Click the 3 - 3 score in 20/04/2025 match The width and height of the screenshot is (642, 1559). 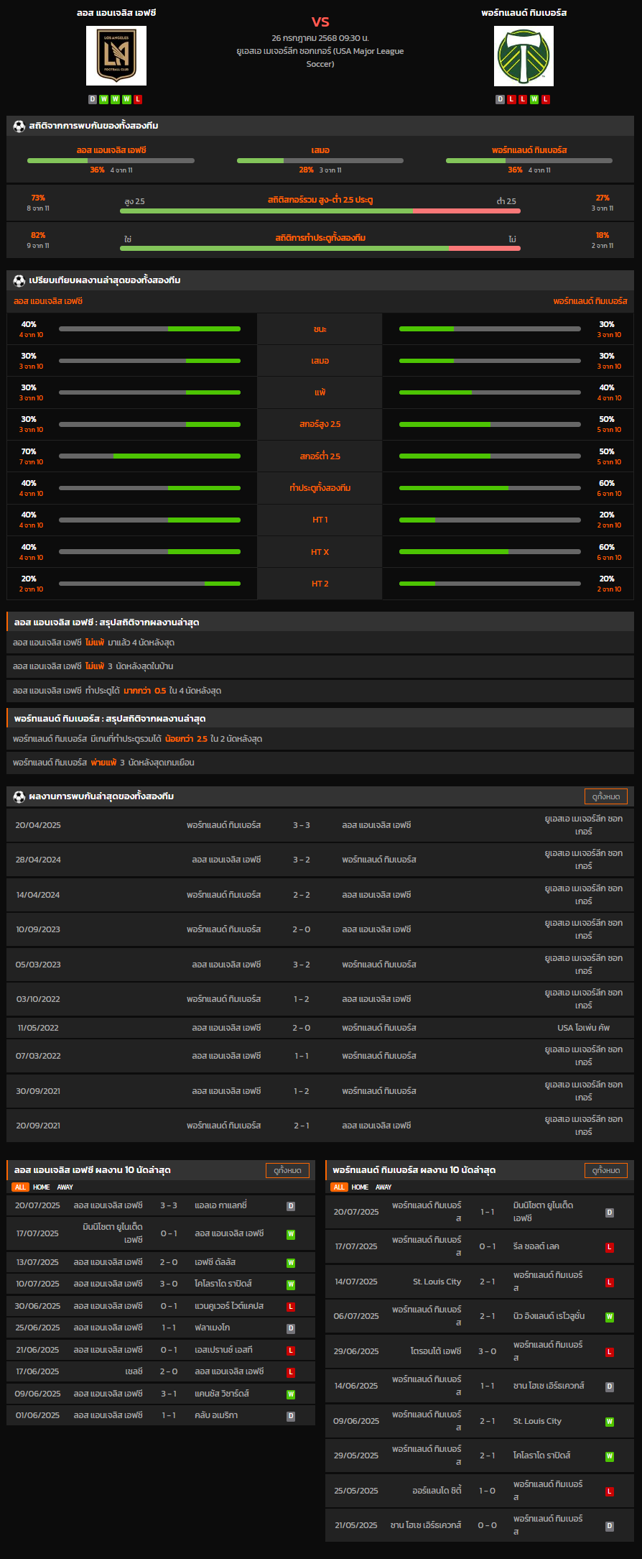click(x=302, y=825)
